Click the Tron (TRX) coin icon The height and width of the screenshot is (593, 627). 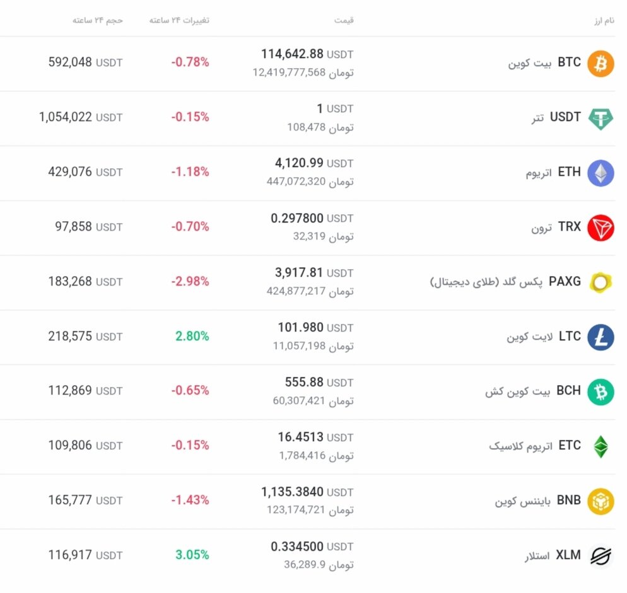[x=600, y=227]
